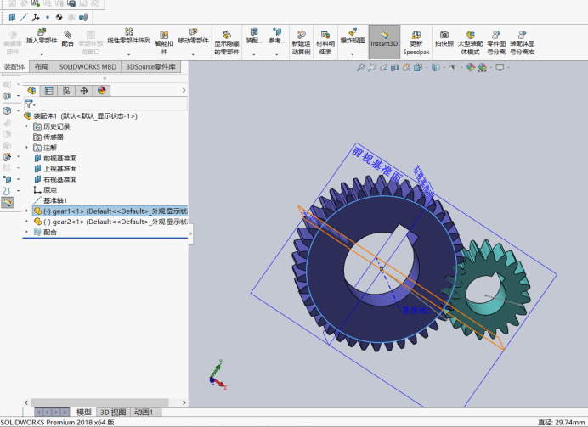Click the 装配体图号分离宏 tool
588x427 pixels.
(x=522, y=42)
